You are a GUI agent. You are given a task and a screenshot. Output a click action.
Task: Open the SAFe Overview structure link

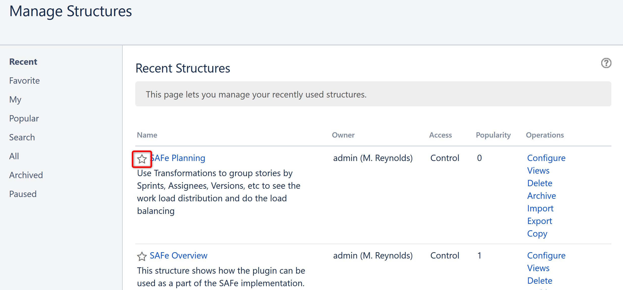click(178, 255)
